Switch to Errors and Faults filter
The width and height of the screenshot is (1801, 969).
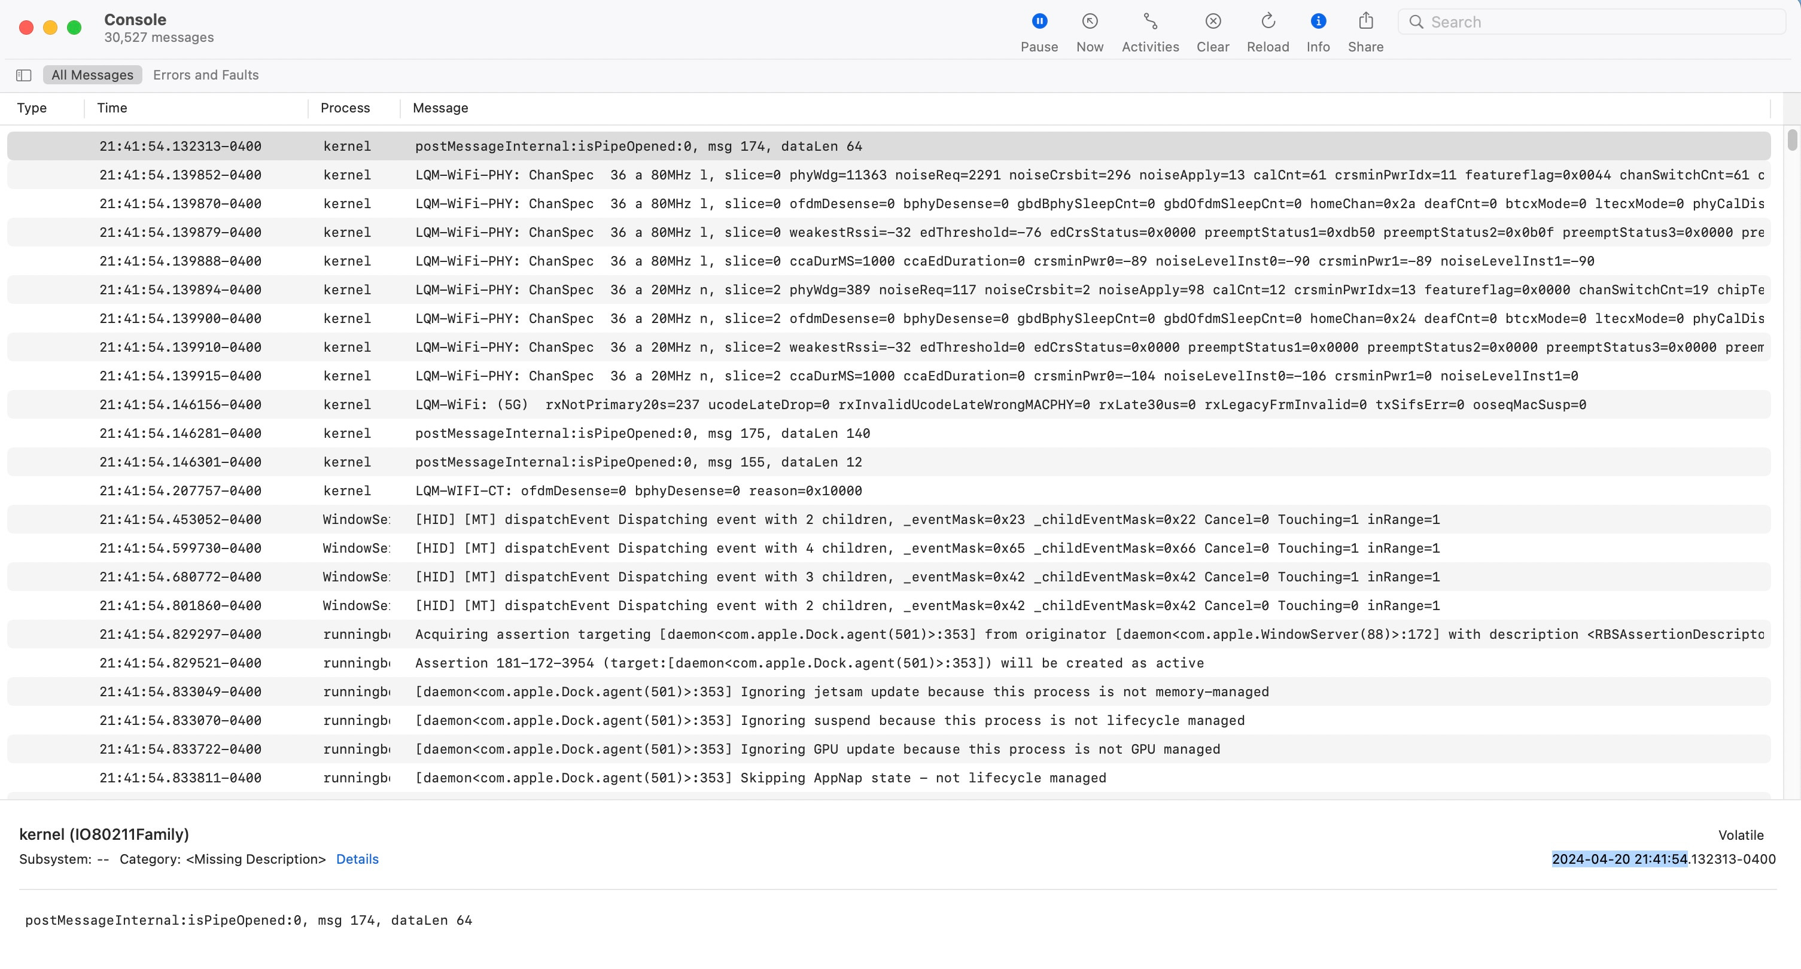click(x=206, y=75)
